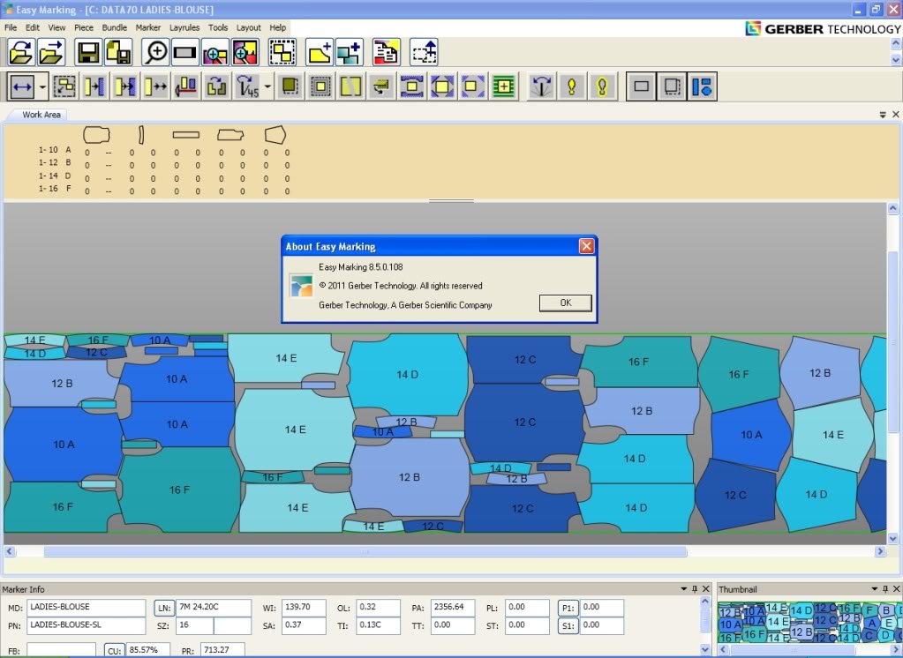Toggle the horizontal double-arrow slide tool

pos(22,87)
